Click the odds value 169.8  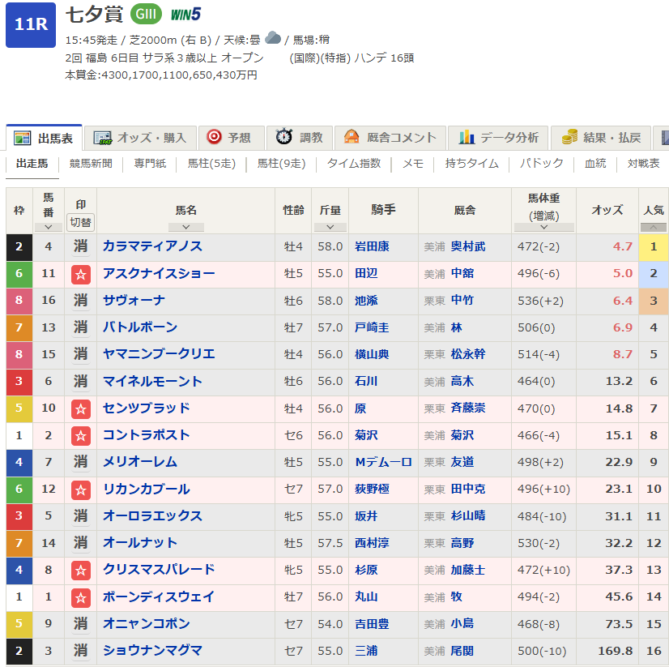[x=615, y=651]
